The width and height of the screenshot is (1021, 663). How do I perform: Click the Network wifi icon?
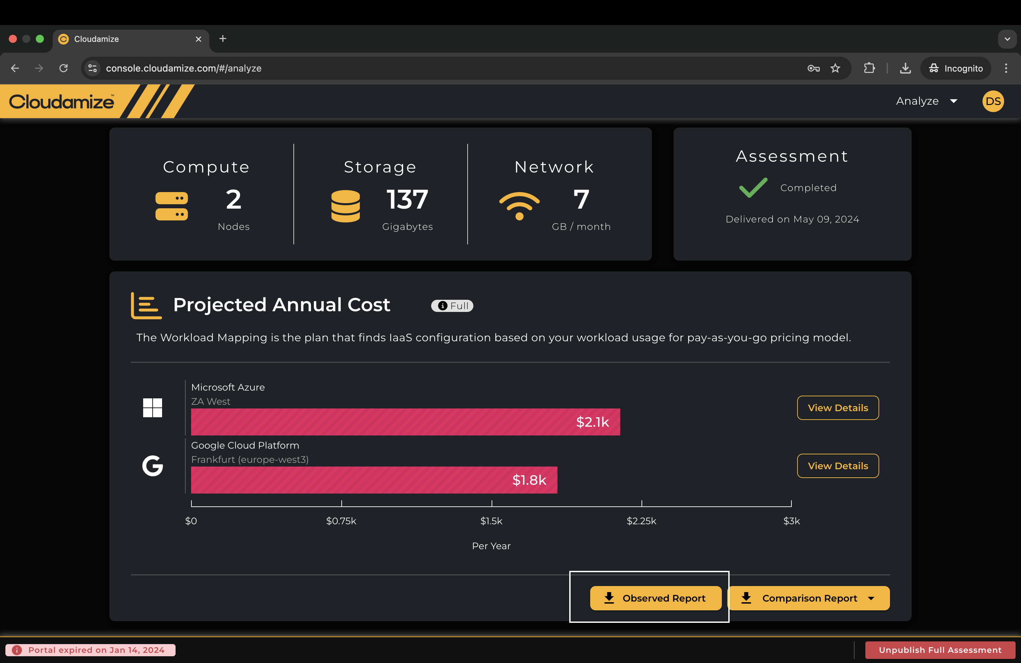point(519,206)
